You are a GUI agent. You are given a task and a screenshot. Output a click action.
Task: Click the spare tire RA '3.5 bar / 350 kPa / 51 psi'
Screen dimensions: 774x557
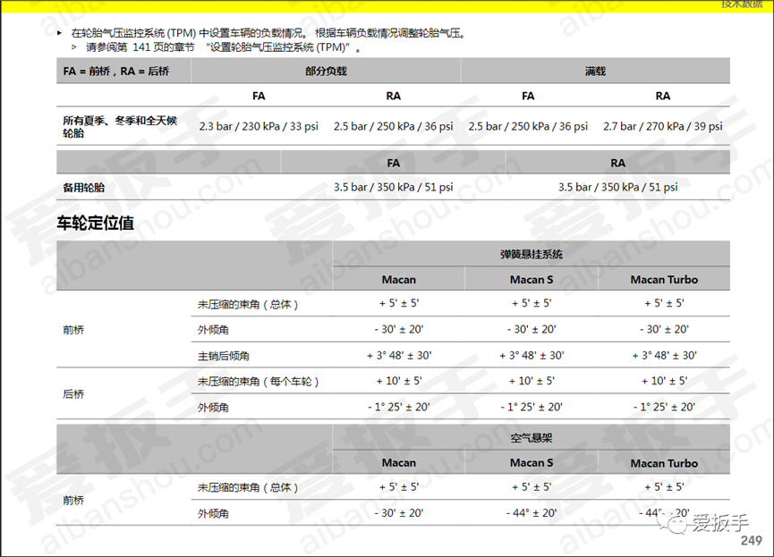click(618, 187)
